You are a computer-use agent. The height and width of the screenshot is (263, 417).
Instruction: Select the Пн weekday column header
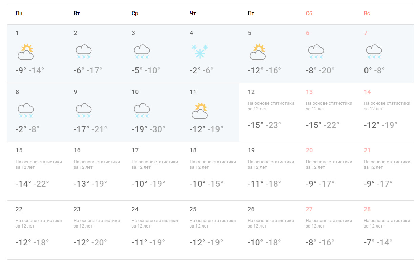click(19, 14)
